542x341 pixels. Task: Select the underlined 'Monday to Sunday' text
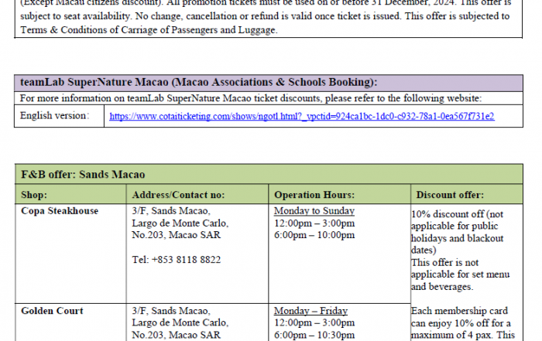click(x=314, y=210)
